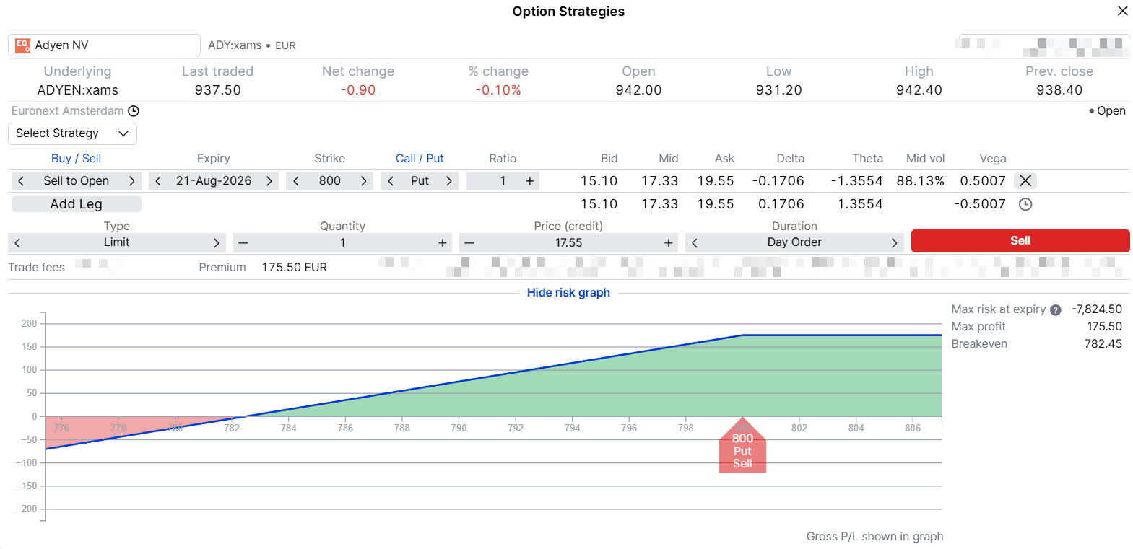Click the Open market status indicator

tap(1107, 111)
